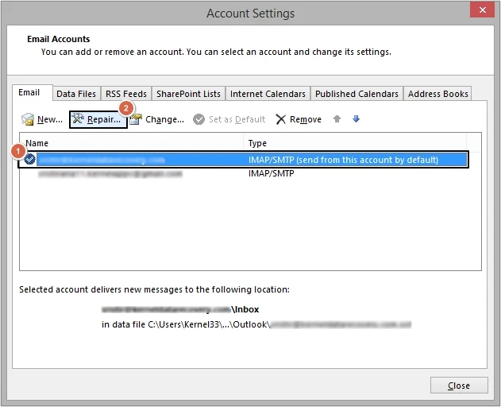This screenshot has width=501, height=407.
Task: Close the dialog with Close button
Action: 459,386
